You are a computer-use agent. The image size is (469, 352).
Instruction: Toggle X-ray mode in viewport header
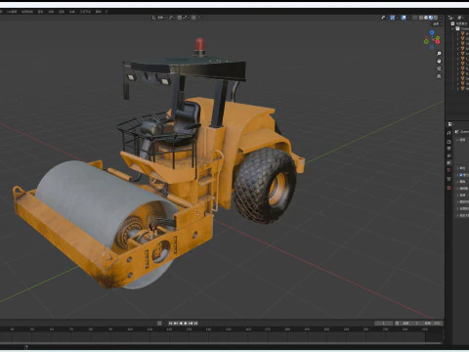click(x=414, y=18)
